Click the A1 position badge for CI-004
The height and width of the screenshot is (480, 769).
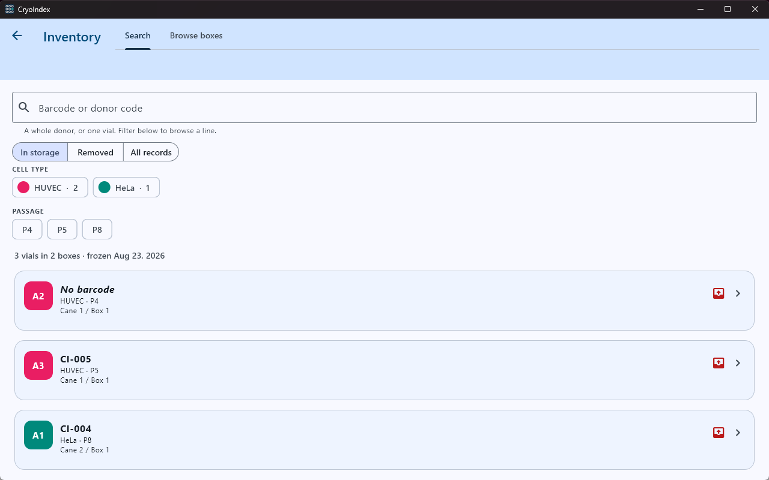[x=38, y=435]
